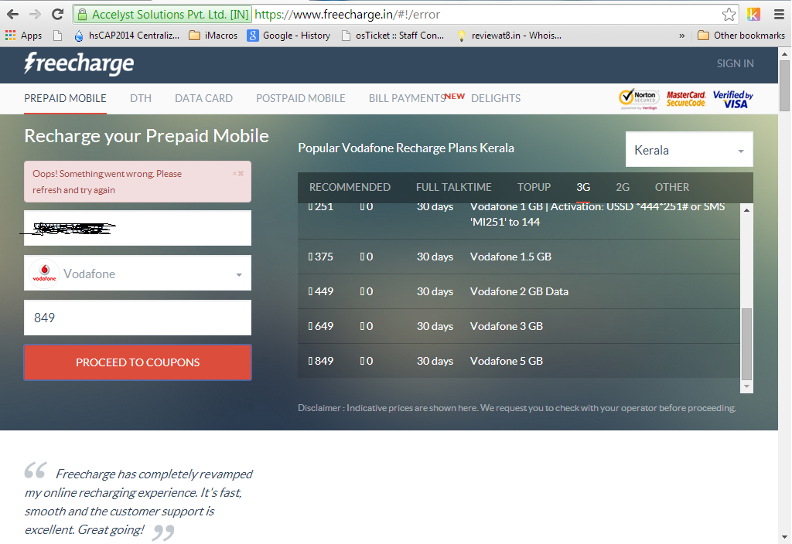The height and width of the screenshot is (544, 792).
Task: Switch to the DATA CARD tab
Action: click(x=203, y=98)
